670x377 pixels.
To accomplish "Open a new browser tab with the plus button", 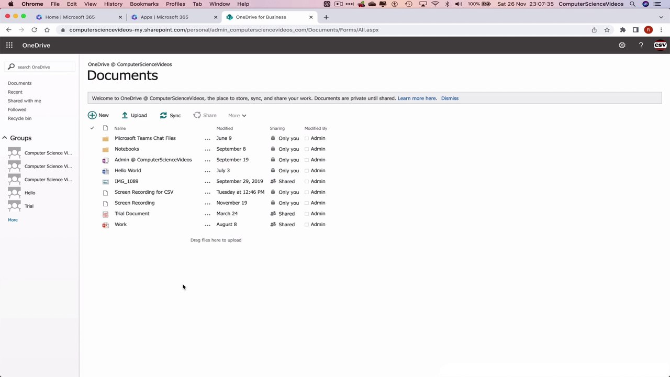I will [326, 17].
